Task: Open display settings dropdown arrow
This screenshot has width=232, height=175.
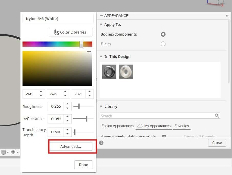Action: (x=8, y=152)
